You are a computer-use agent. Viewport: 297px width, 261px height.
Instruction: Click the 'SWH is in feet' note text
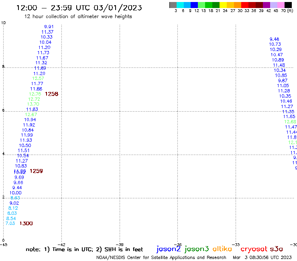coord(124,249)
